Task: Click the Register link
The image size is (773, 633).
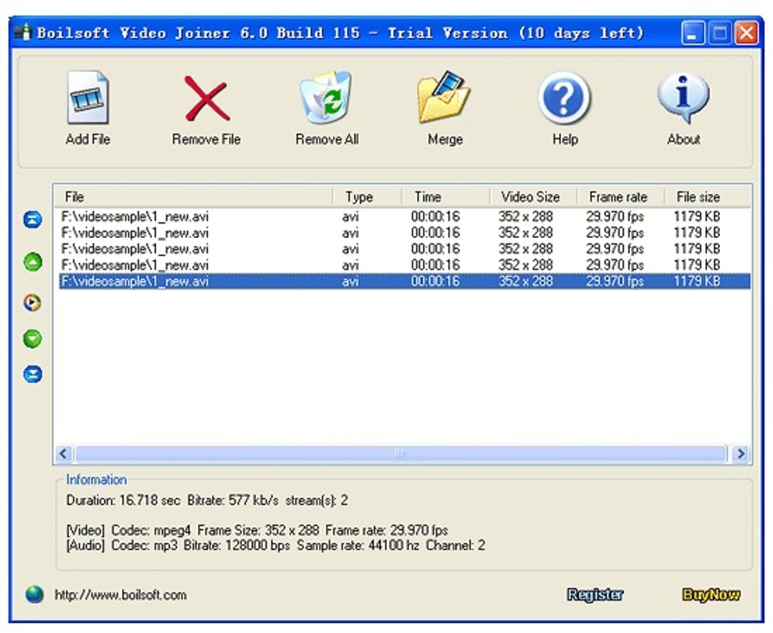Action: tap(595, 594)
